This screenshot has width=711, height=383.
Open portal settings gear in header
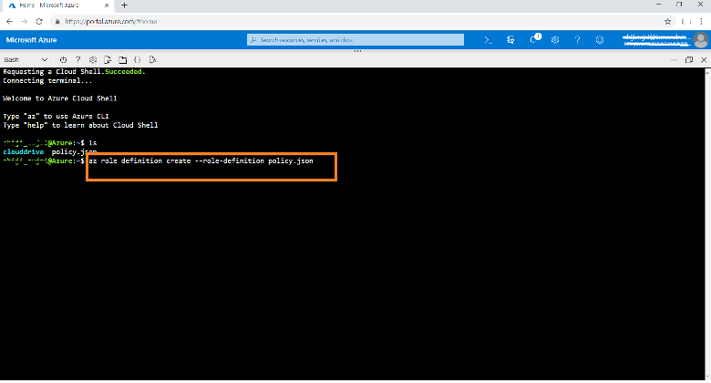click(555, 40)
